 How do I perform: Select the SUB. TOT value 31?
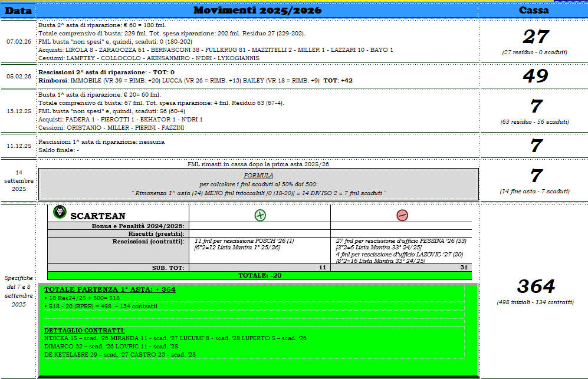(x=465, y=268)
